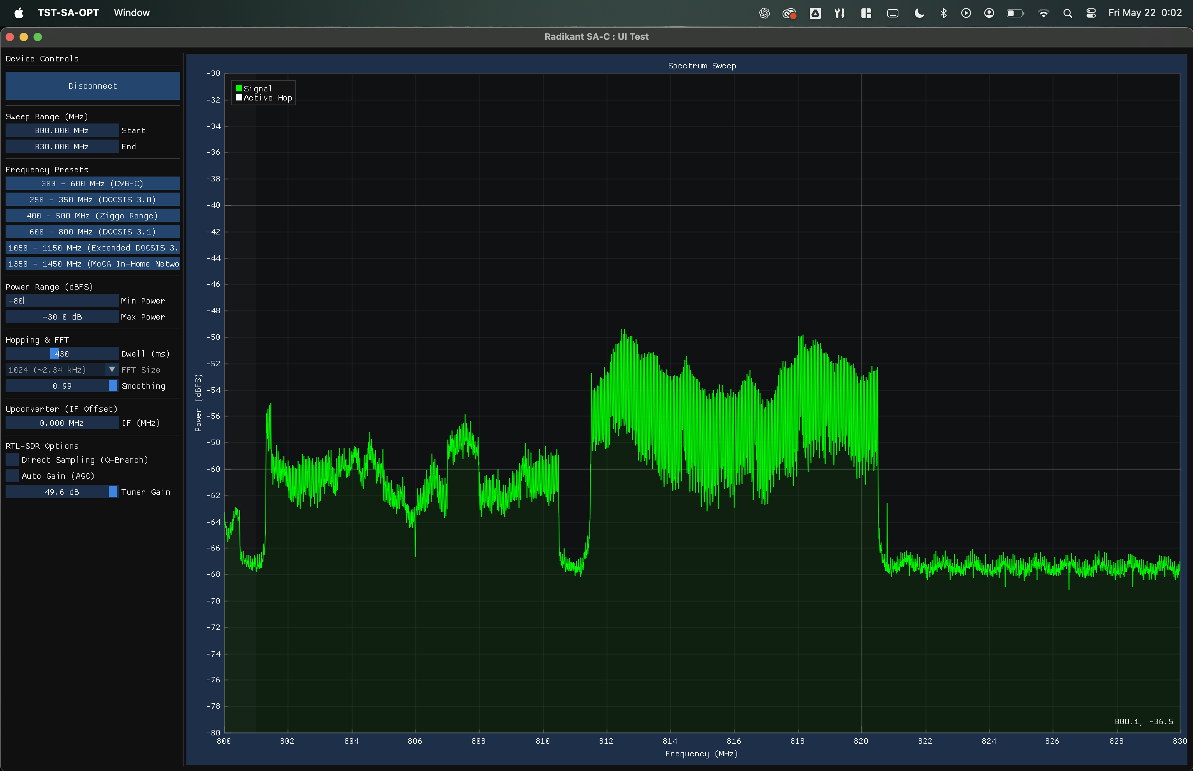
Task: Apply the 600 – 800 MHz (DOCSIS 3.1) preset
Action: coord(92,232)
